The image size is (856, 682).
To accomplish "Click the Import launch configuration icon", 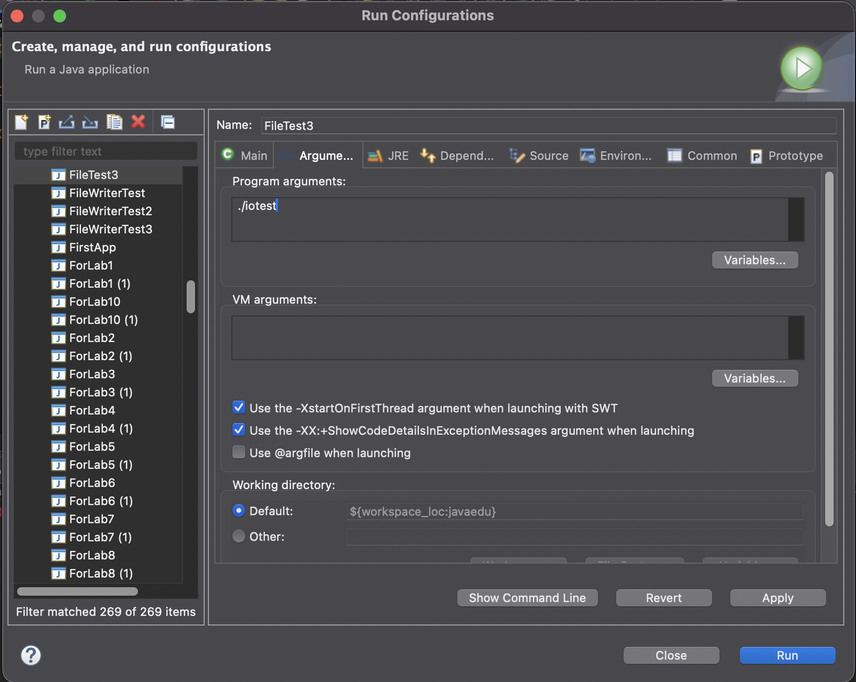I will 90,122.
